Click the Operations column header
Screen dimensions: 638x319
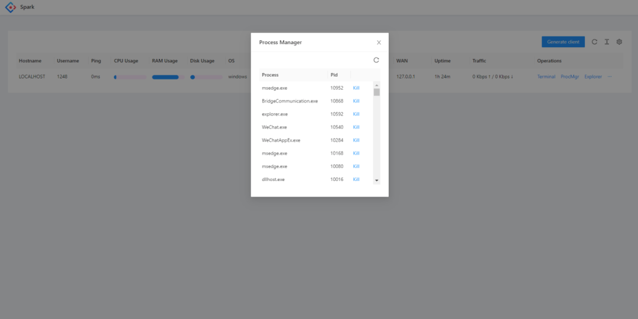point(549,61)
